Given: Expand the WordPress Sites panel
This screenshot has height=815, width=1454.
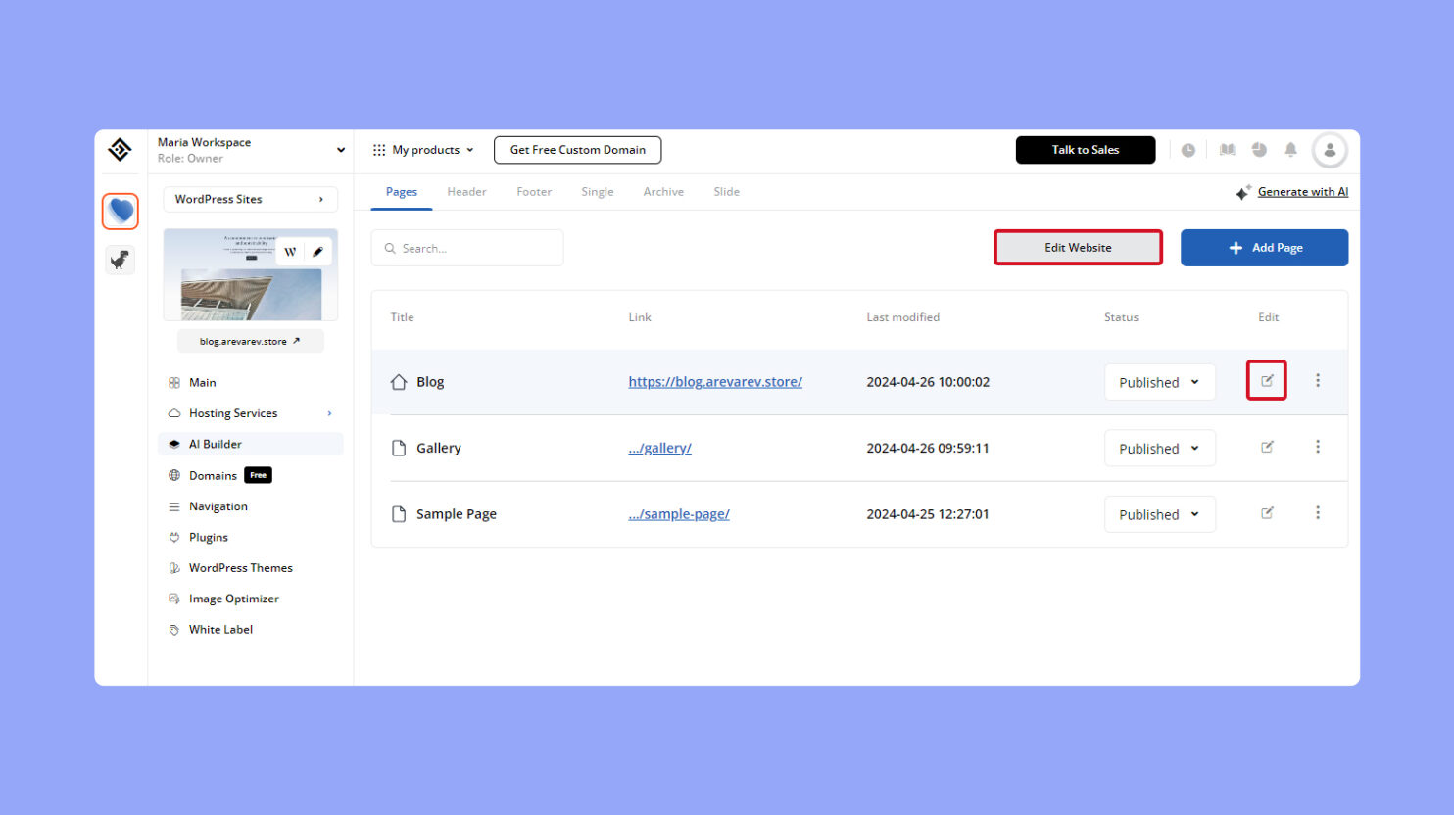Looking at the screenshot, I should [250, 199].
